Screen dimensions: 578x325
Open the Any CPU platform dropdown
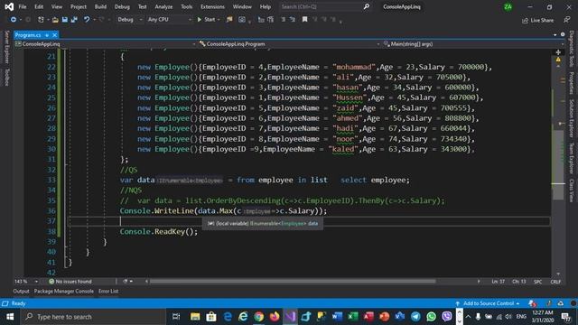(x=170, y=20)
